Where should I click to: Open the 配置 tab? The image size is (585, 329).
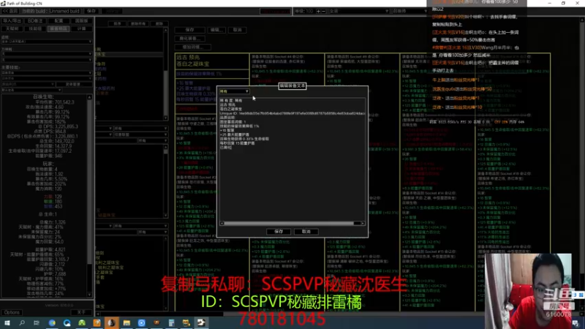pyautogui.click(x=58, y=21)
